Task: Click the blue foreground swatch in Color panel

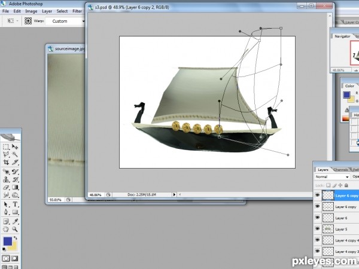Action: pyautogui.click(x=346, y=94)
